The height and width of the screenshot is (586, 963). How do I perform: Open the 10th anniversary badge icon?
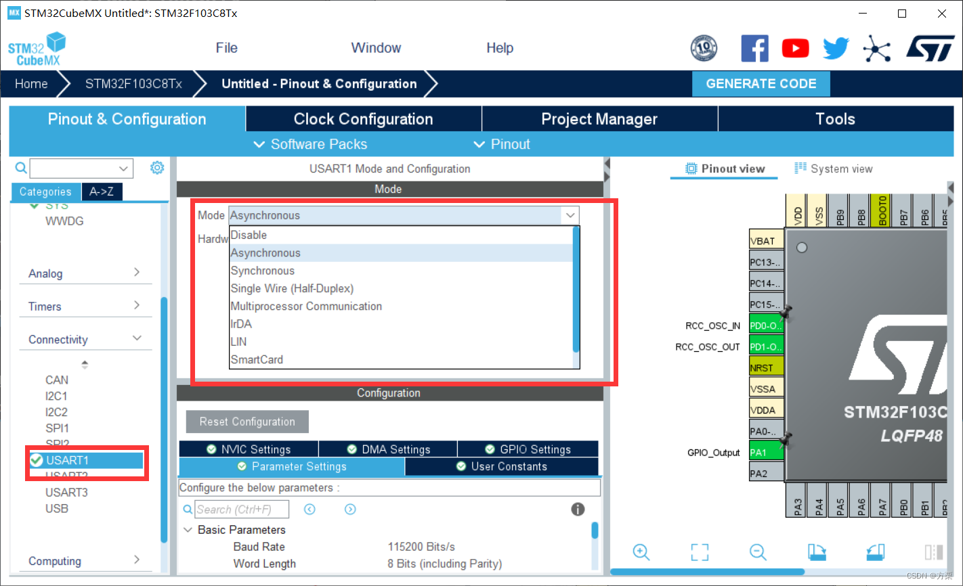coord(704,49)
